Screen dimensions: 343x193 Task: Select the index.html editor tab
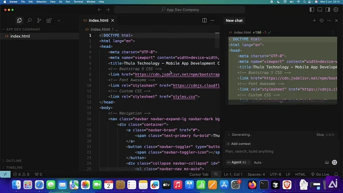(98, 20)
